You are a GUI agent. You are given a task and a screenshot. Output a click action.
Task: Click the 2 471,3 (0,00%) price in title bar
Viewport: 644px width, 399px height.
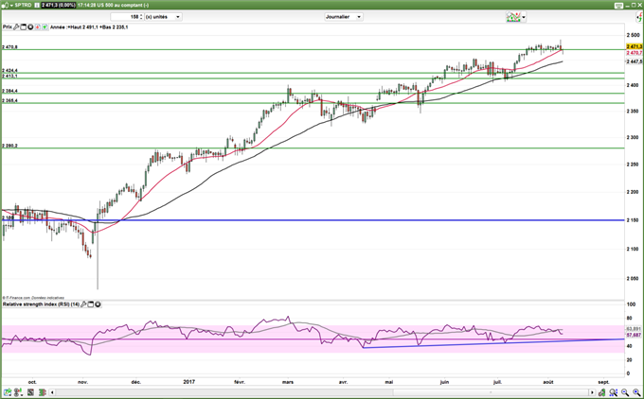[59, 5]
